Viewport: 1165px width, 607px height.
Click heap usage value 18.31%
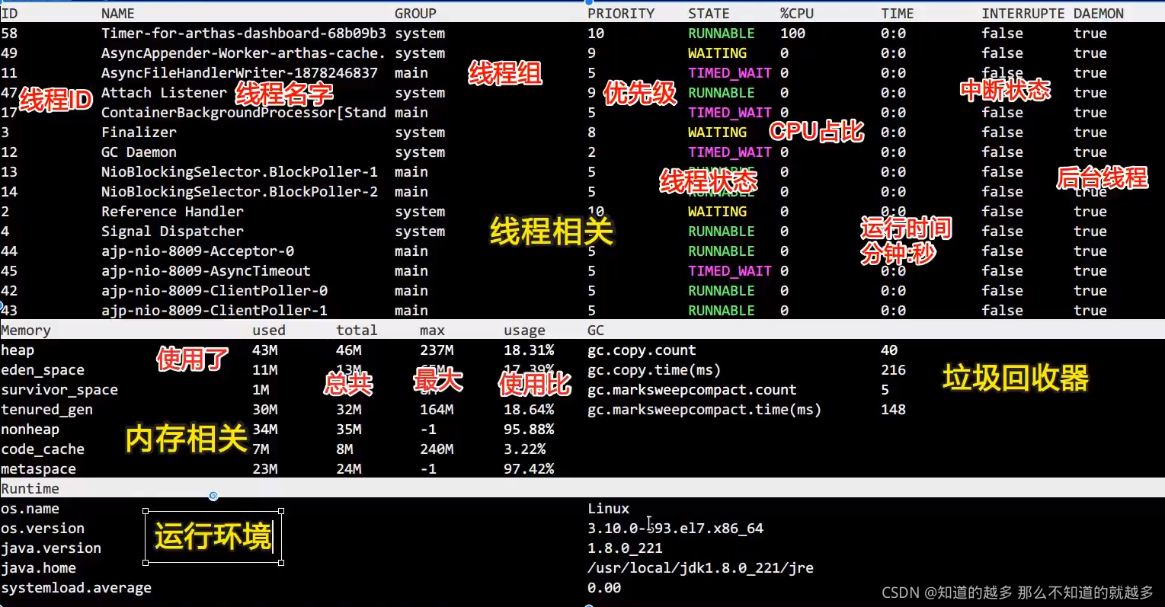[x=529, y=350]
